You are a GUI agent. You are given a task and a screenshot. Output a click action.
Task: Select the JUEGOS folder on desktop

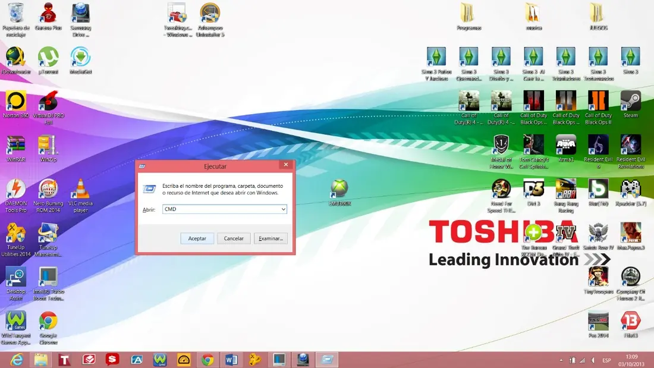click(x=598, y=17)
